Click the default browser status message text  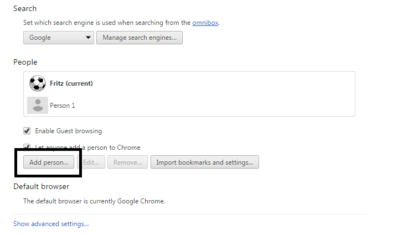tap(94, 201)
